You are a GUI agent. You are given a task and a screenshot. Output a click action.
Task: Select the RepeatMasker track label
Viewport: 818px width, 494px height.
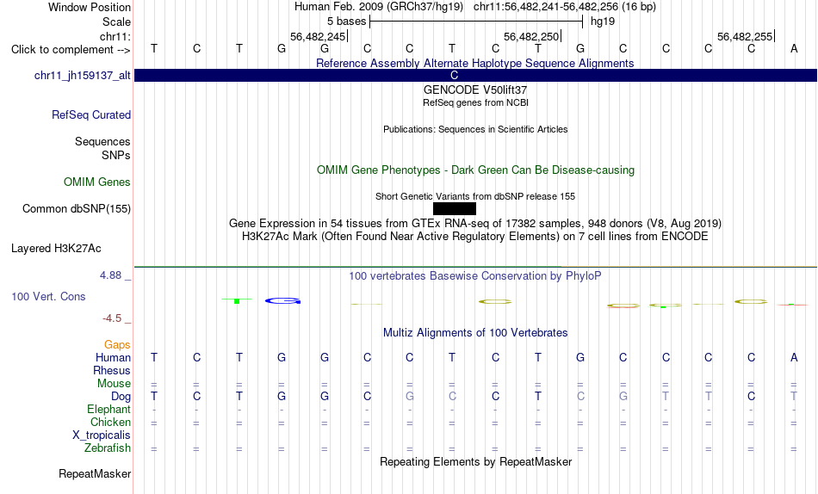coord(95,473)
